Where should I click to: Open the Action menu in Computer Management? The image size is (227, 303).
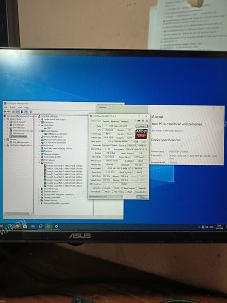click(x=12, y=108)
